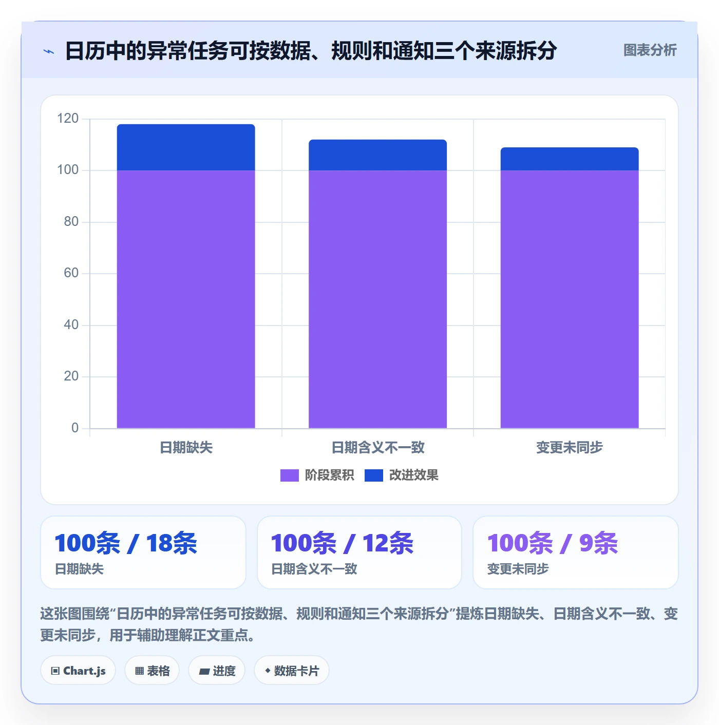Click the blue bar segment above 日期含义不一致

click(377, 155)
